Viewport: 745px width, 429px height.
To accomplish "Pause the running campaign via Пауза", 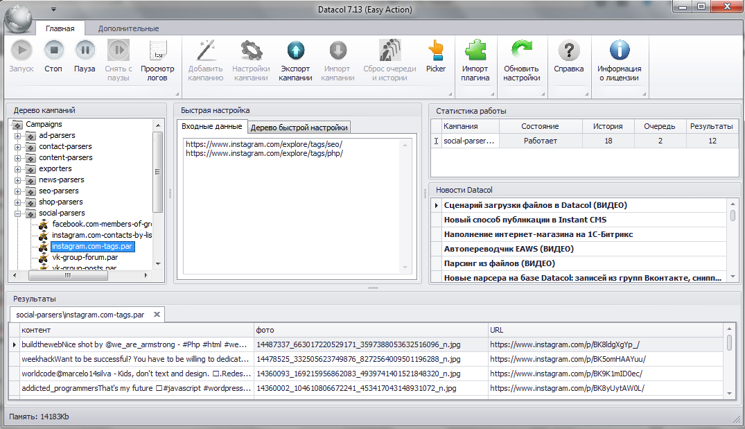I will 85,51.
